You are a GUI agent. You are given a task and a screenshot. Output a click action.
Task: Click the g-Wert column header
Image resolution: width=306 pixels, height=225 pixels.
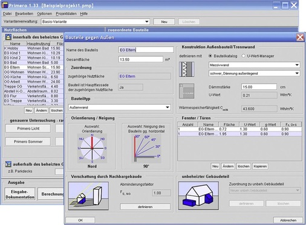pos(270,124)
